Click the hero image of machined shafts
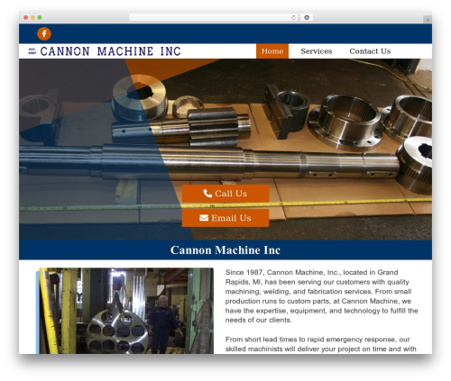 pyautogui.click(x=225, y=150)
